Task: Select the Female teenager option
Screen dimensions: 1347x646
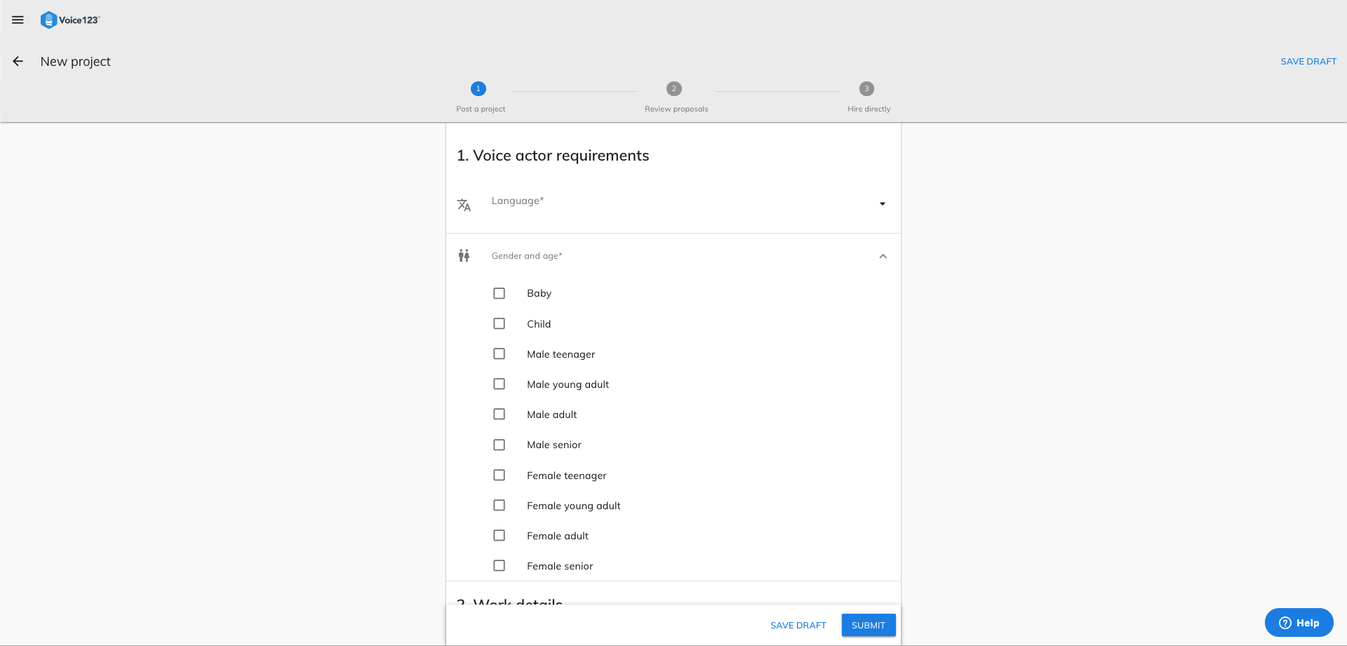Action: (x=500, y=476)
